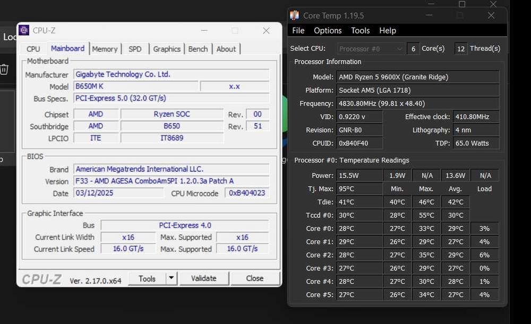
Task: Click the CPU Microcode 0xB404023 value
Action: click(247, 193)
